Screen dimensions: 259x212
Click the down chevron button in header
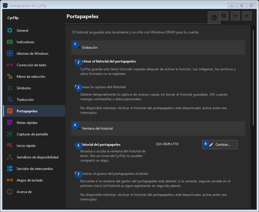click(235, 16)
